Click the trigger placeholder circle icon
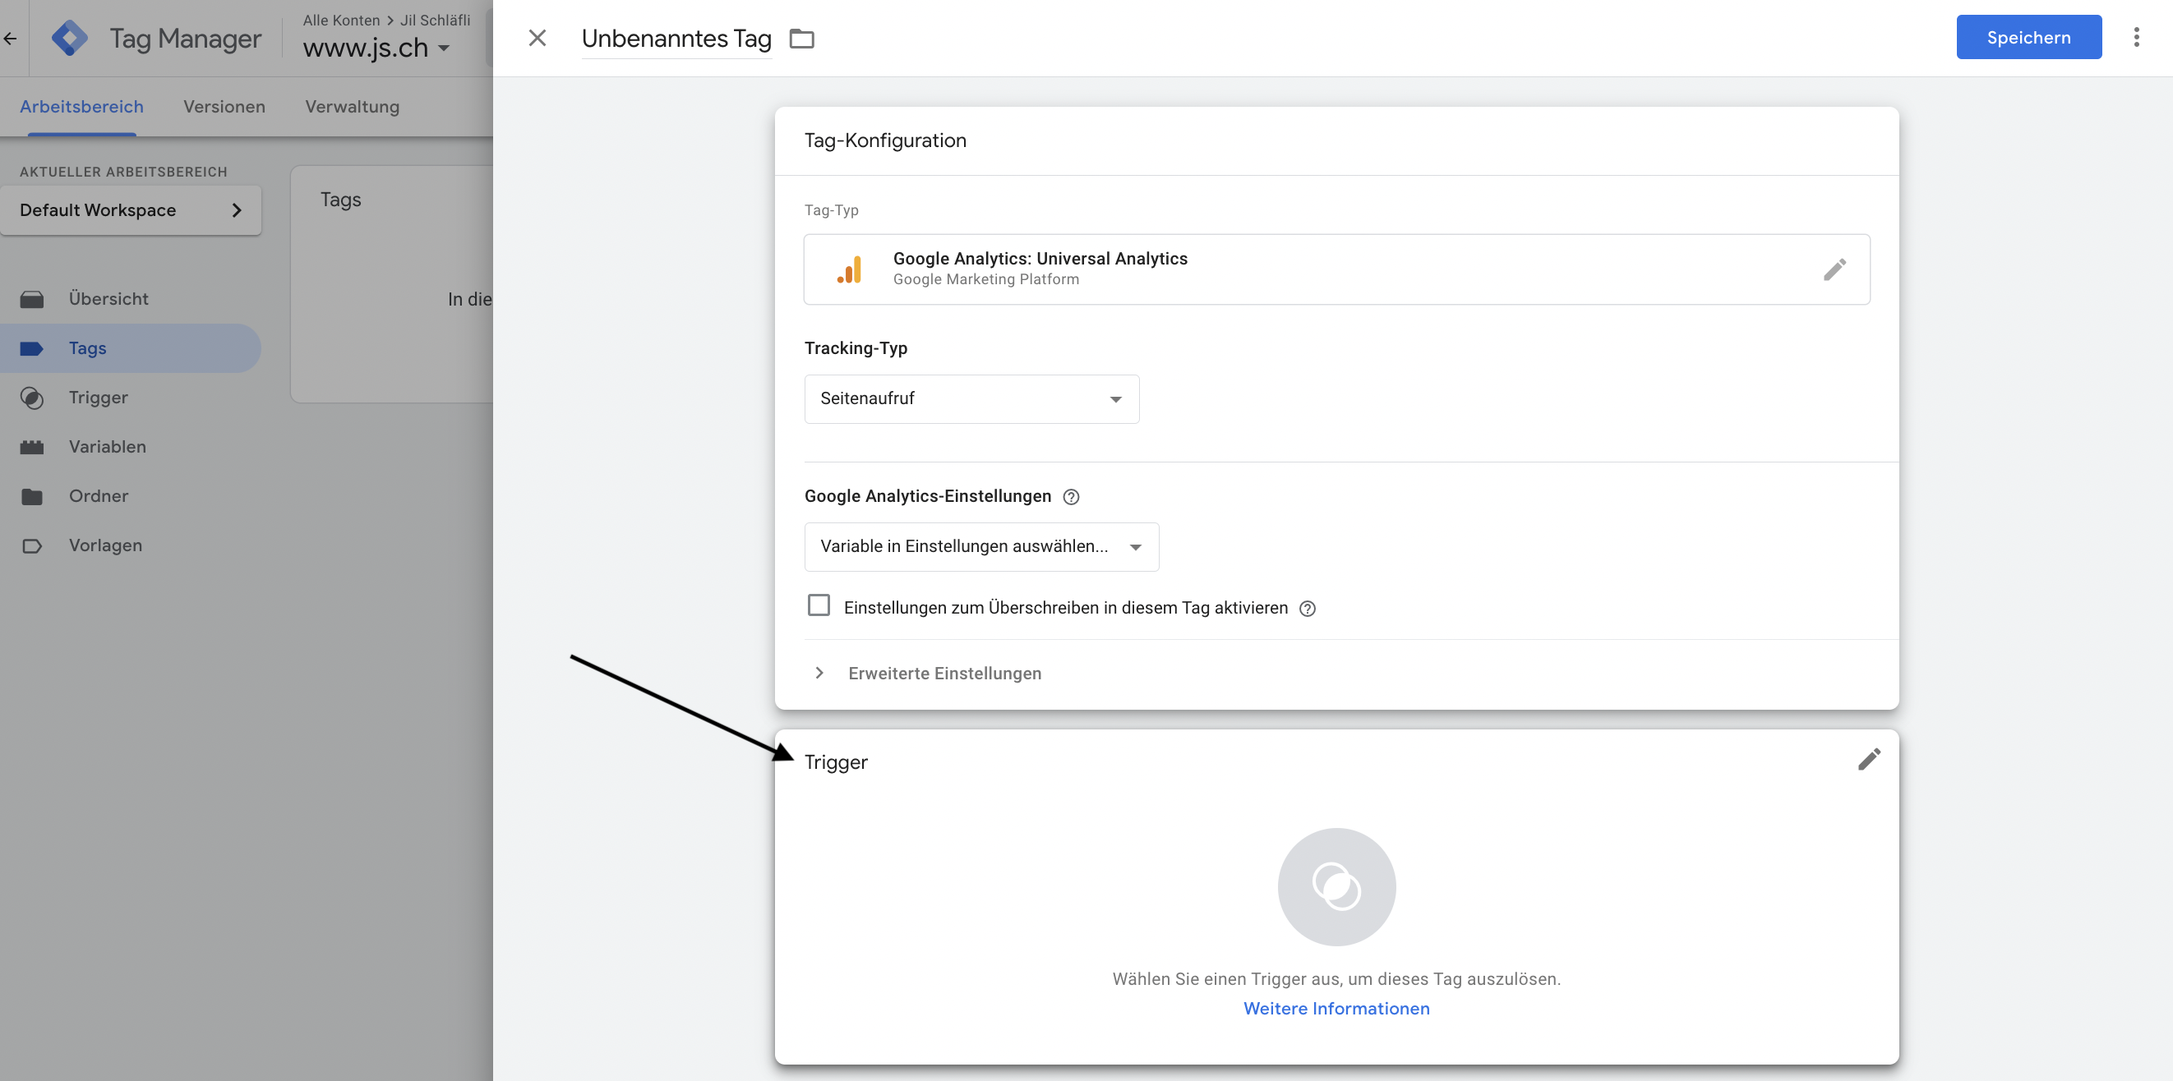The width and height of the screenshot is (2173, 1081). [x=1336, y=886]
